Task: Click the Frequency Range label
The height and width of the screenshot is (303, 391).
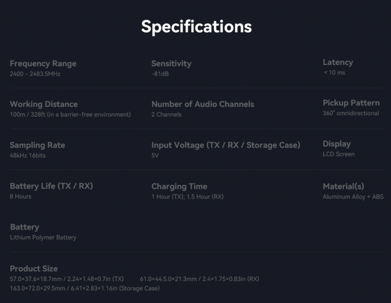Action: pos(43,63)
